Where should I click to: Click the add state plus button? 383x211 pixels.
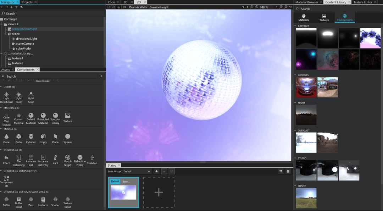coord(156,171)
